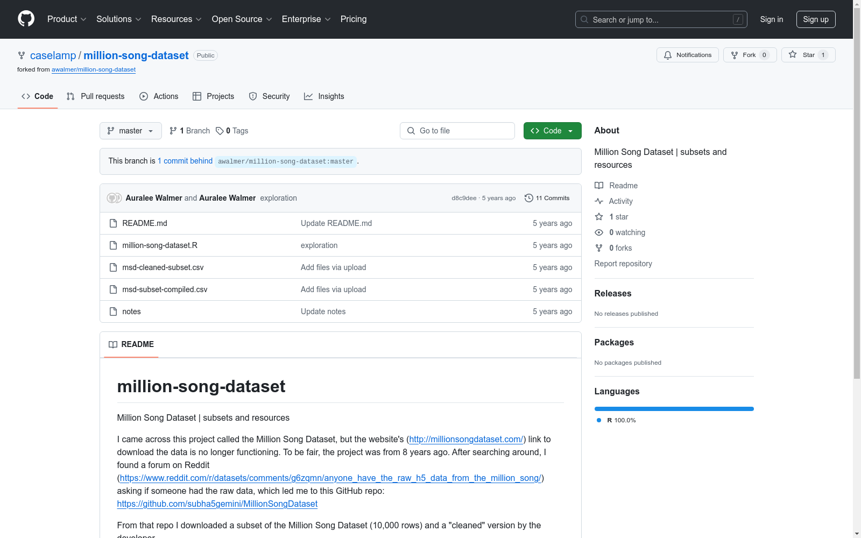Screen dimensions: 861x538
Task: Click the Sign up button
Action: [x=816, y=19]
